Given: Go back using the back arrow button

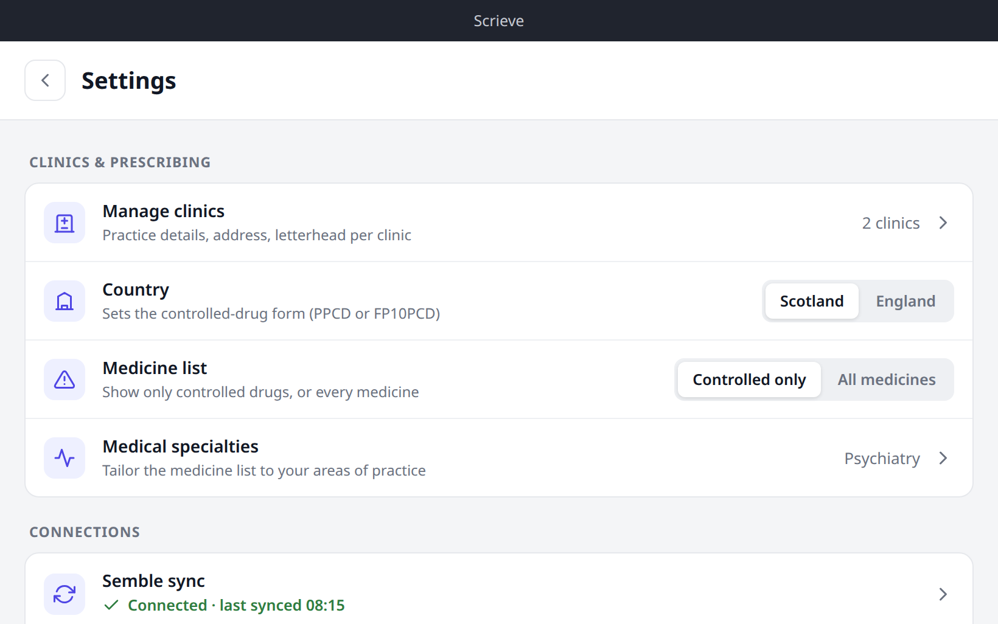Looking at the screenshot, I should pos(45,80).
